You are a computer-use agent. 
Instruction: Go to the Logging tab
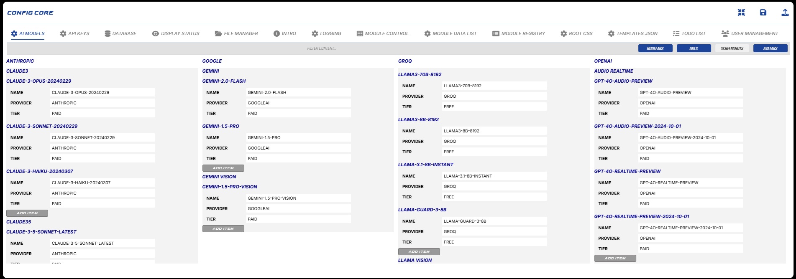[x=326, y=33]
